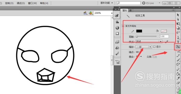Select the Bone tool

click(x=178, y=69)
